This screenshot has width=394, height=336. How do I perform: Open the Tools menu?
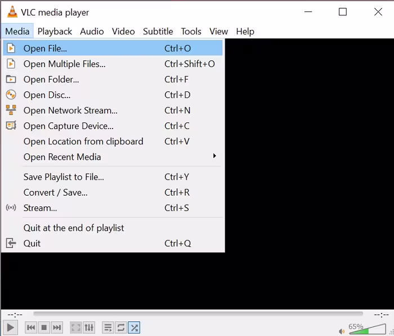(191, 31)
